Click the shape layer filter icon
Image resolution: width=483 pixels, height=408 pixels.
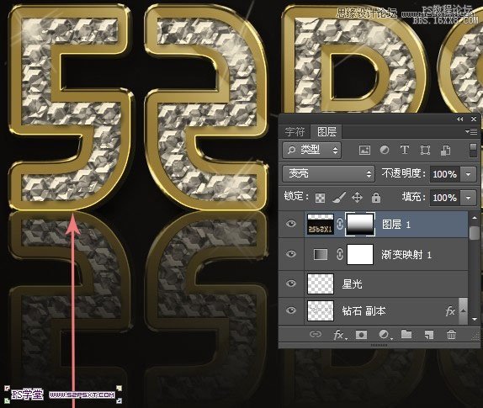point(425,151)
